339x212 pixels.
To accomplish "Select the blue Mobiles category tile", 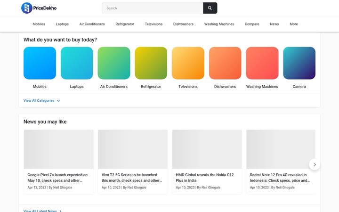I will 40,63.
